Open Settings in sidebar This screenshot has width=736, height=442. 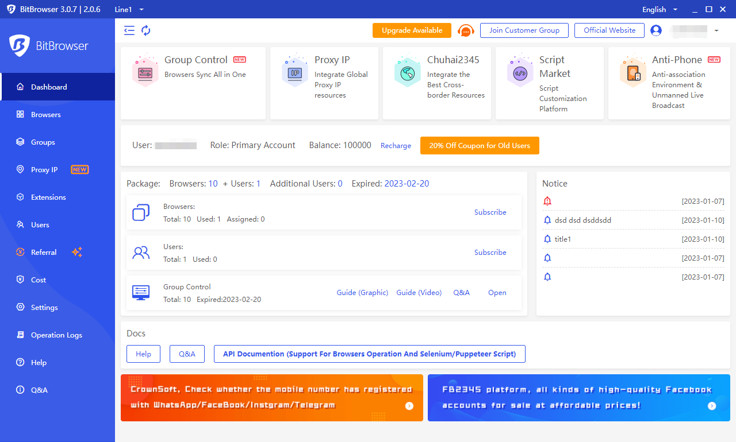pyautogui.click(x=57, y=307)
